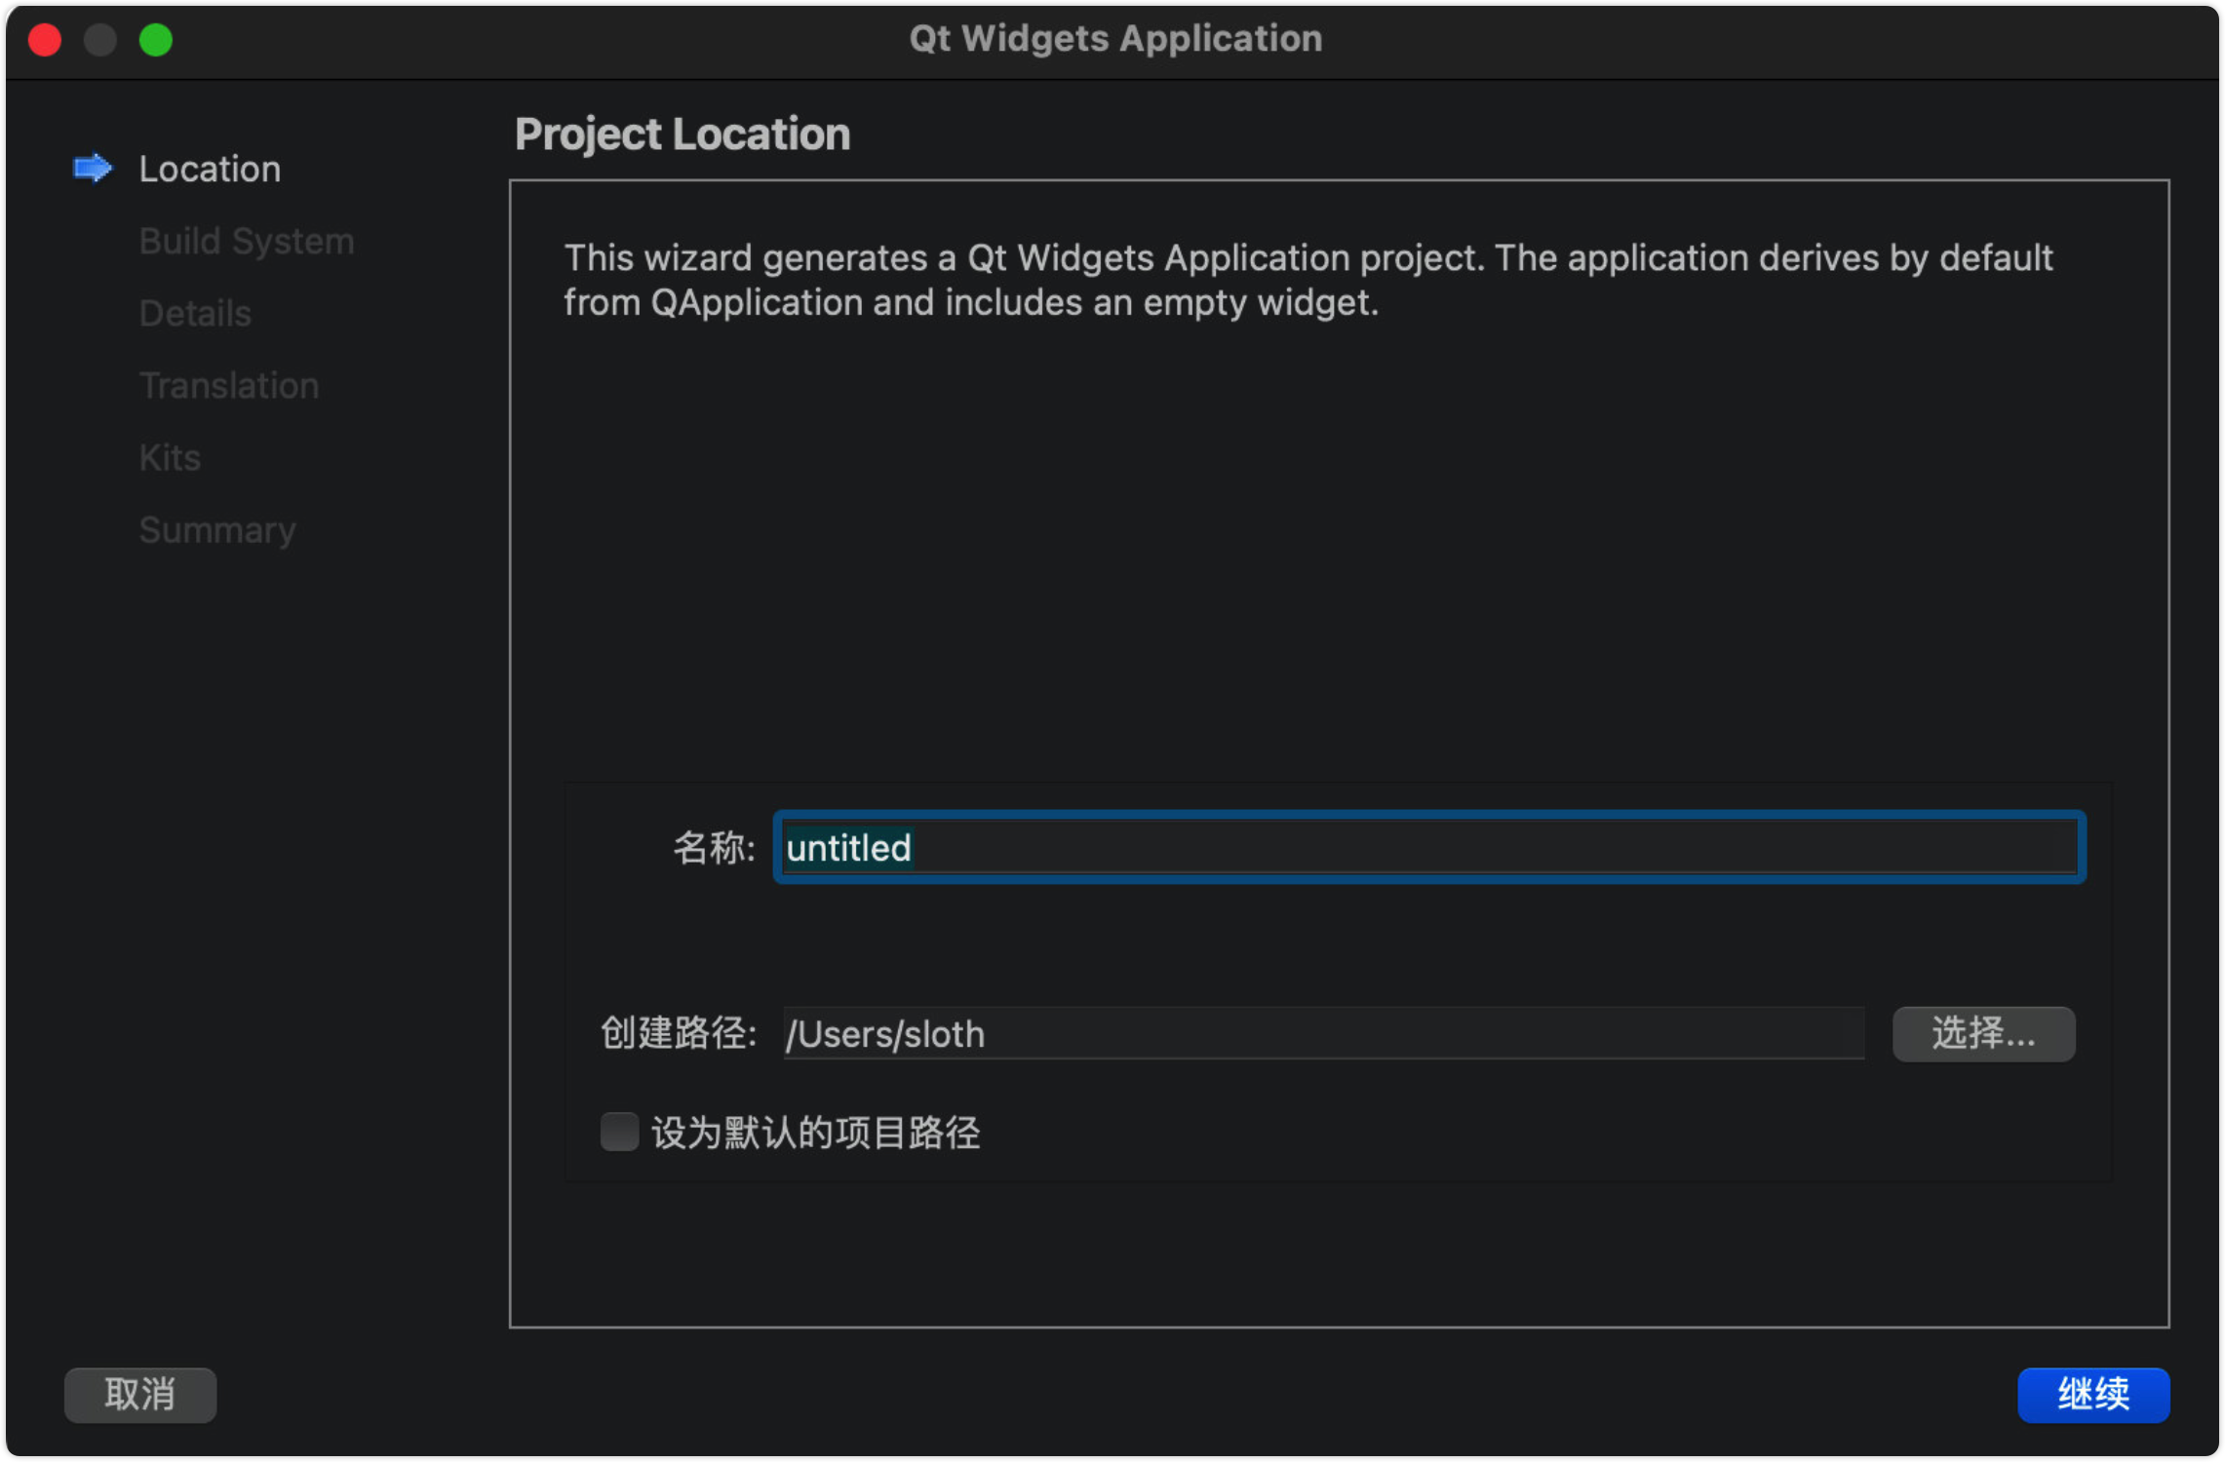Screen dimensions: 2225x1462
Task: Select the Kits wizard step
Action: click(170, 457)
